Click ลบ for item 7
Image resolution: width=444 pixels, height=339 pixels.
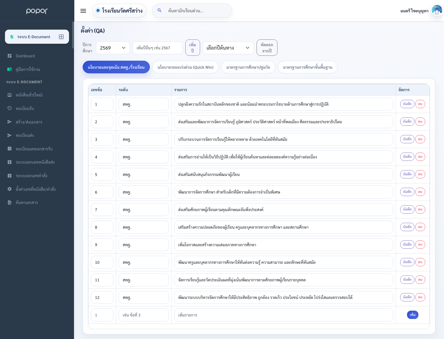[x=420, y=209]
